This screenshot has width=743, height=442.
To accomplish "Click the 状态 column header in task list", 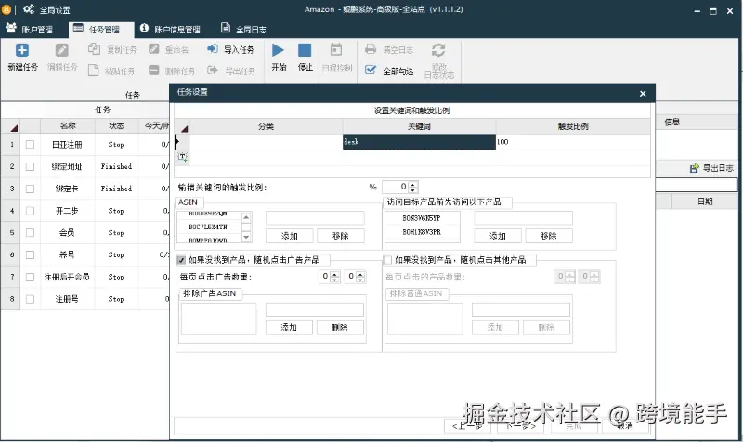I will point(116,125).
